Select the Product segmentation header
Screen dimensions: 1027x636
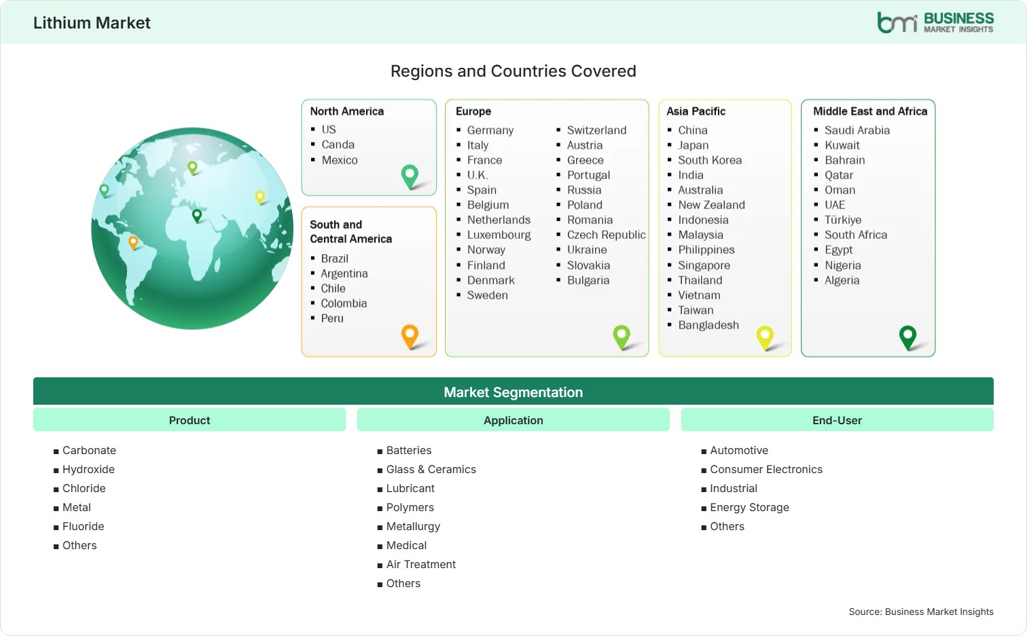point(190,420)
